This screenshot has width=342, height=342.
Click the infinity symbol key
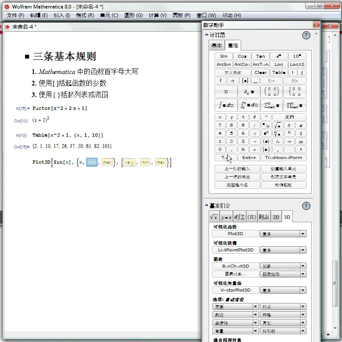pyautogui.click(x=301, y=142)
